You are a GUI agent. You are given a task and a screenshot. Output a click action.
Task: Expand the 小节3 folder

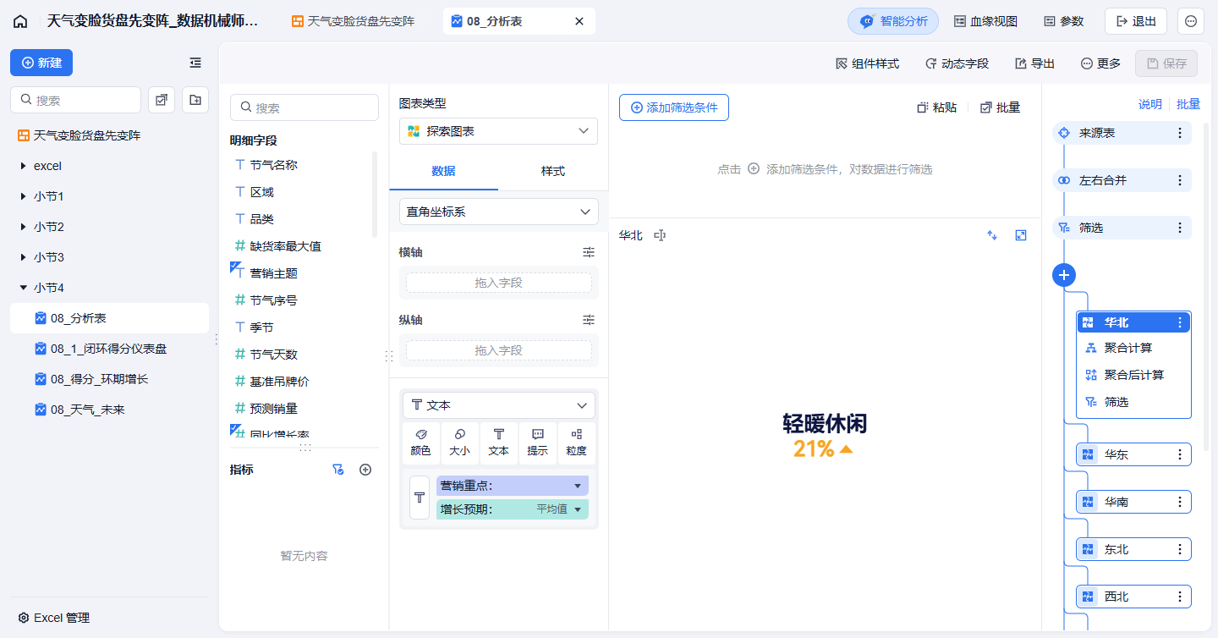(24, 257)
